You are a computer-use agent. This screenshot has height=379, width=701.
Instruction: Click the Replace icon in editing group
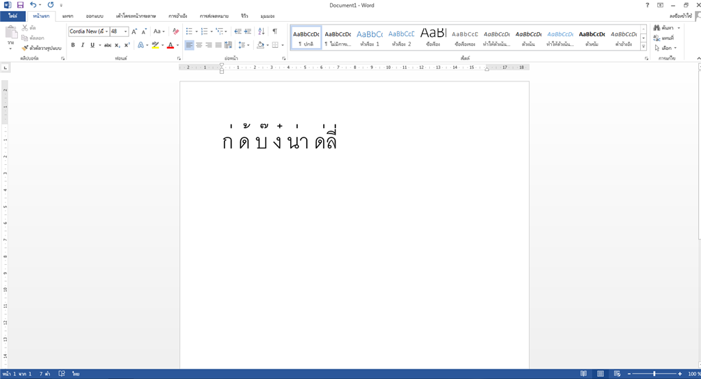(657, 38)
